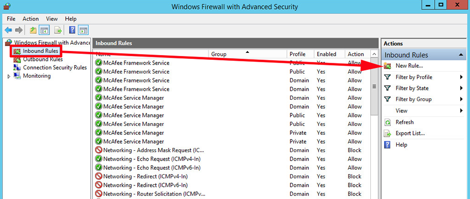The image size is (470, 199).
Task: Select Windows Firewall root tree node
Action: [x=52, y=43]
